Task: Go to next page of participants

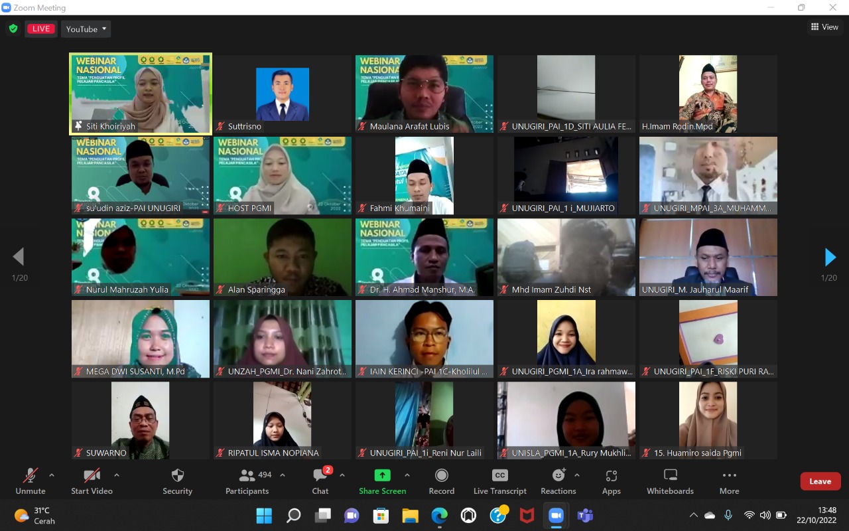Action: (x=830, y=257)
